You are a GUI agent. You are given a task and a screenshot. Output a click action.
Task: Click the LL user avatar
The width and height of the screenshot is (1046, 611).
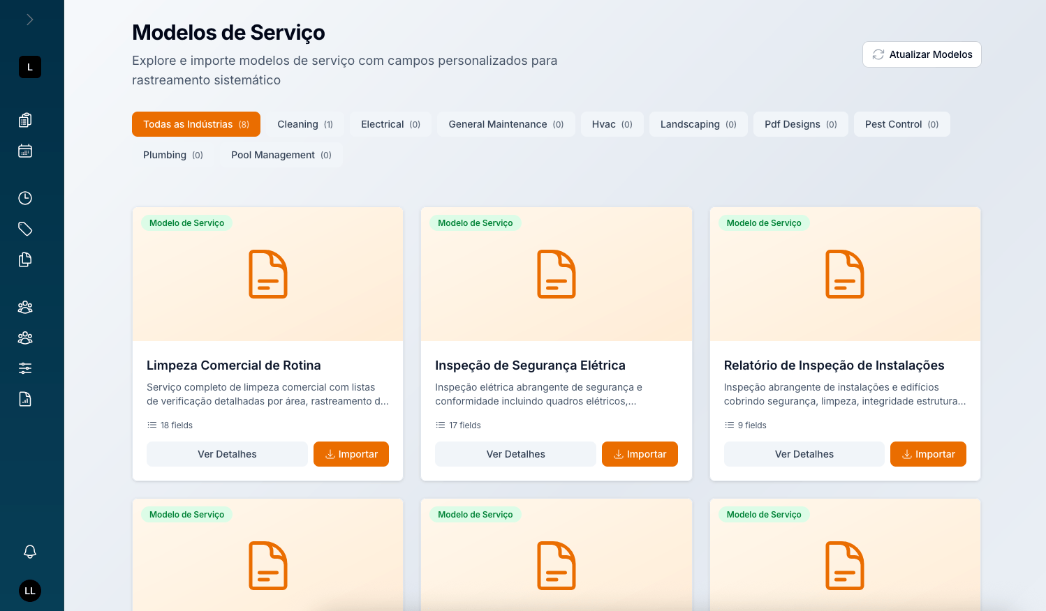coord(30,591)
